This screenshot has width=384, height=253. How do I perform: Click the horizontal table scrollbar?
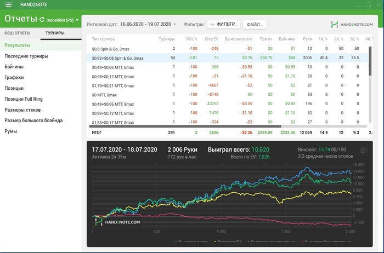(185, 127)
